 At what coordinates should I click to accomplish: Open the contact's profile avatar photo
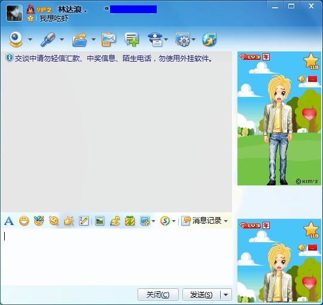[14, 13]
